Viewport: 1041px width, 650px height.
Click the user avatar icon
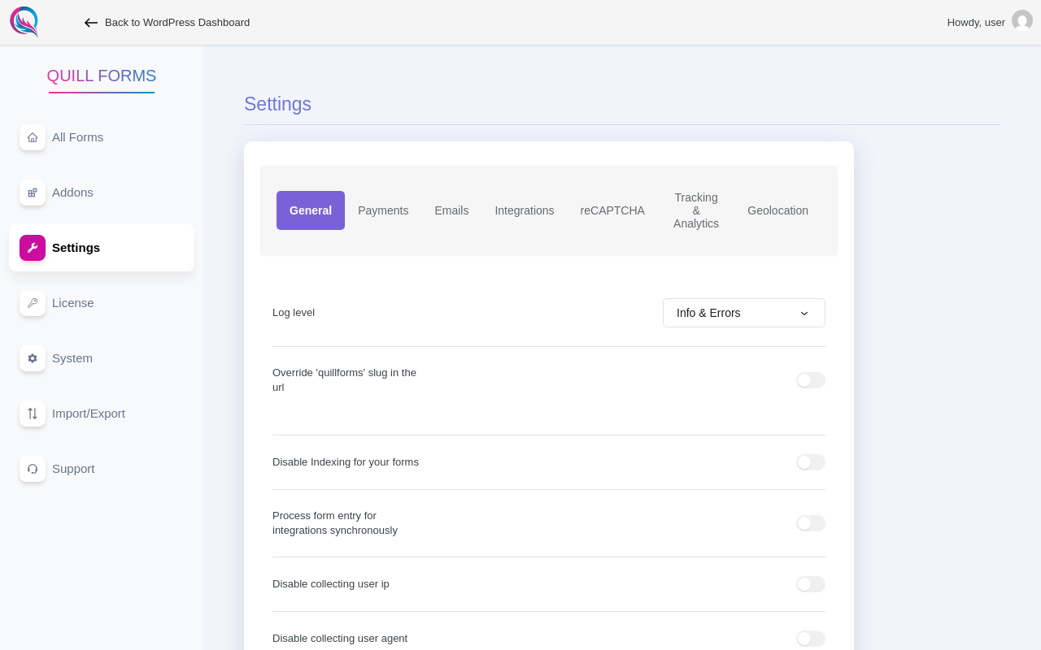coord(1022,21)
